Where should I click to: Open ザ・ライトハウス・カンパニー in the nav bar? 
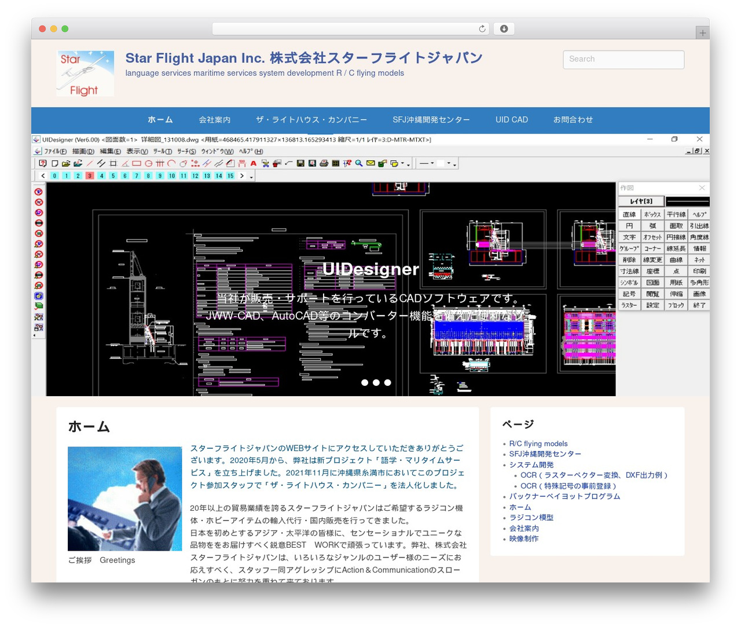[x=311, y=120]
